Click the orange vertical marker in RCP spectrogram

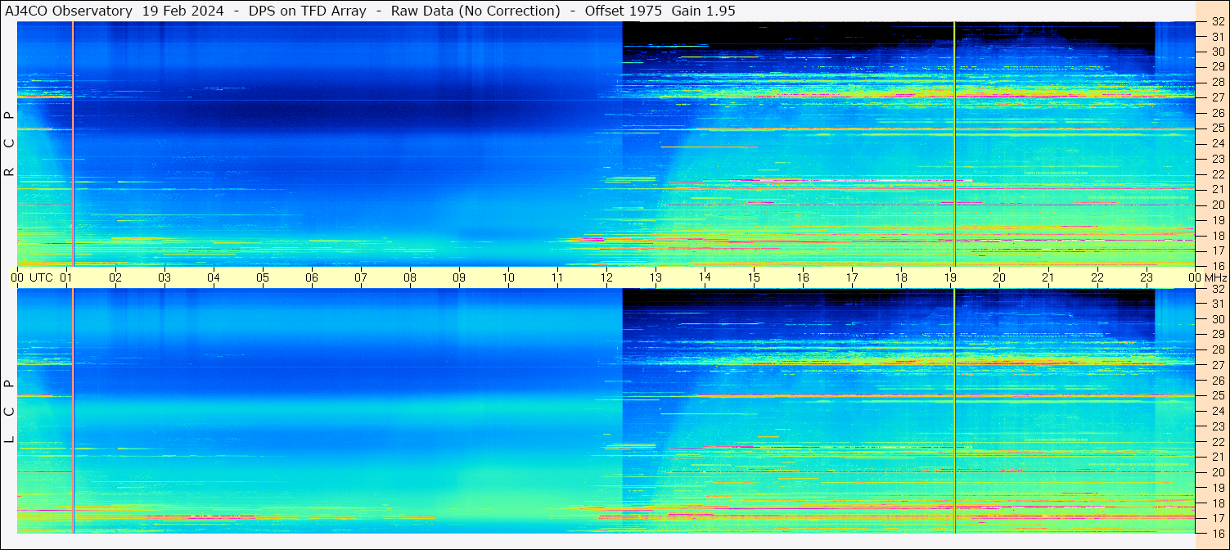73,144
